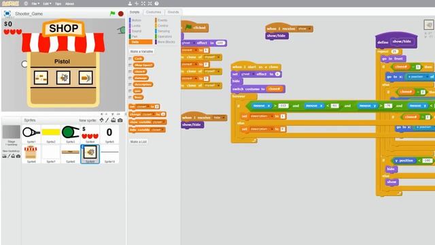Toggle lives variable monitor checkbox
Viewport: 435px width, 245px height.
[130, 97]
